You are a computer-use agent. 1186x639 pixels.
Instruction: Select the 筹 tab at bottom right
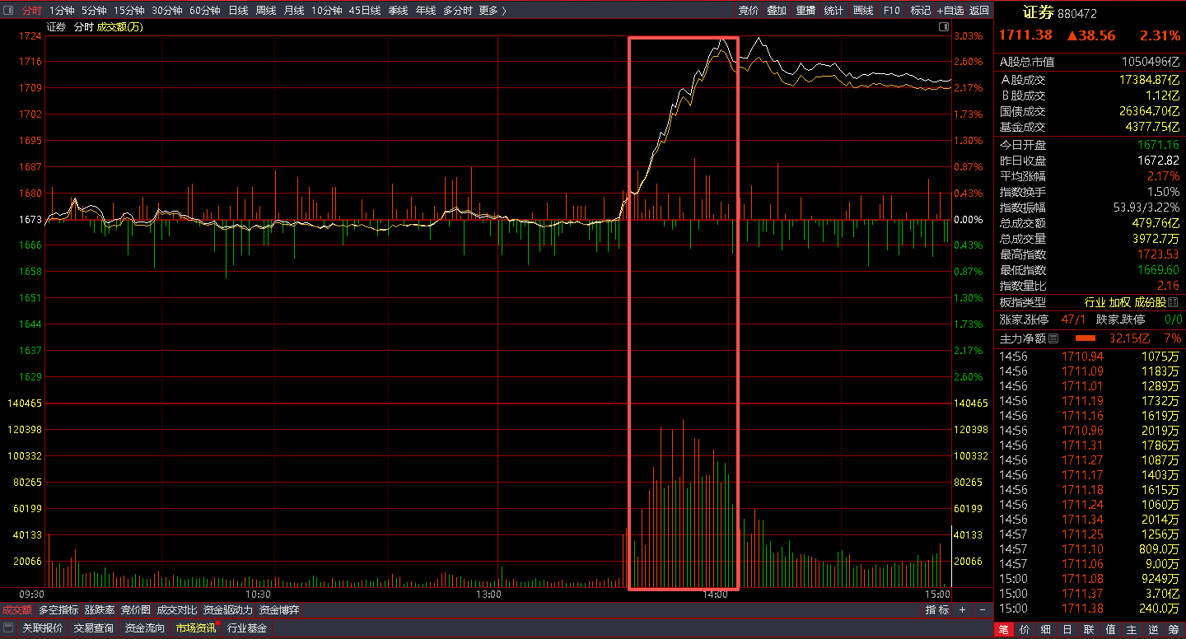pyautogui.click(x=1174, y=630)
